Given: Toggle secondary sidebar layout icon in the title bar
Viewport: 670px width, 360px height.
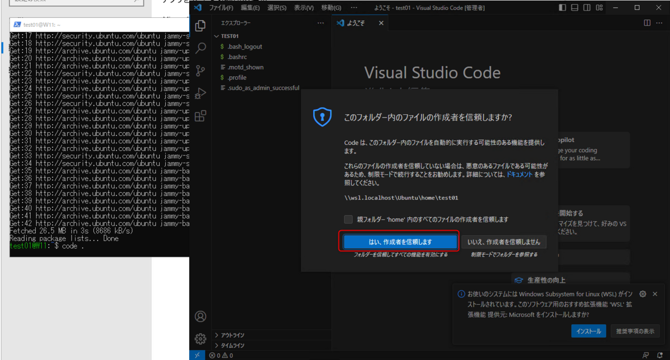Looking at the screenshot, I should (x=587, y=8).
